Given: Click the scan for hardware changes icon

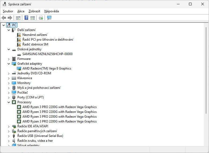Looking at the screenshot, I should pyautogui.click(x=49, y=18).
